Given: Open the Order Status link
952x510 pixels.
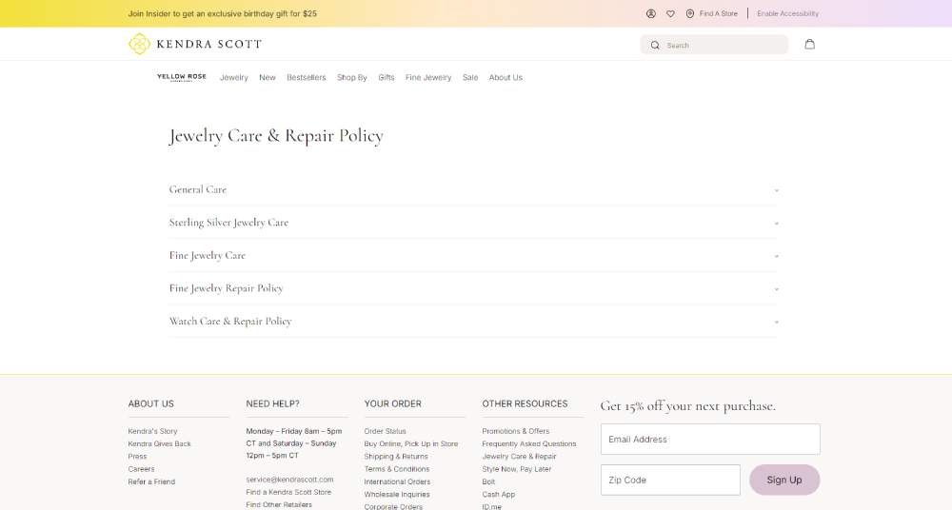Looking at the screenshot, I should [385, 431].
